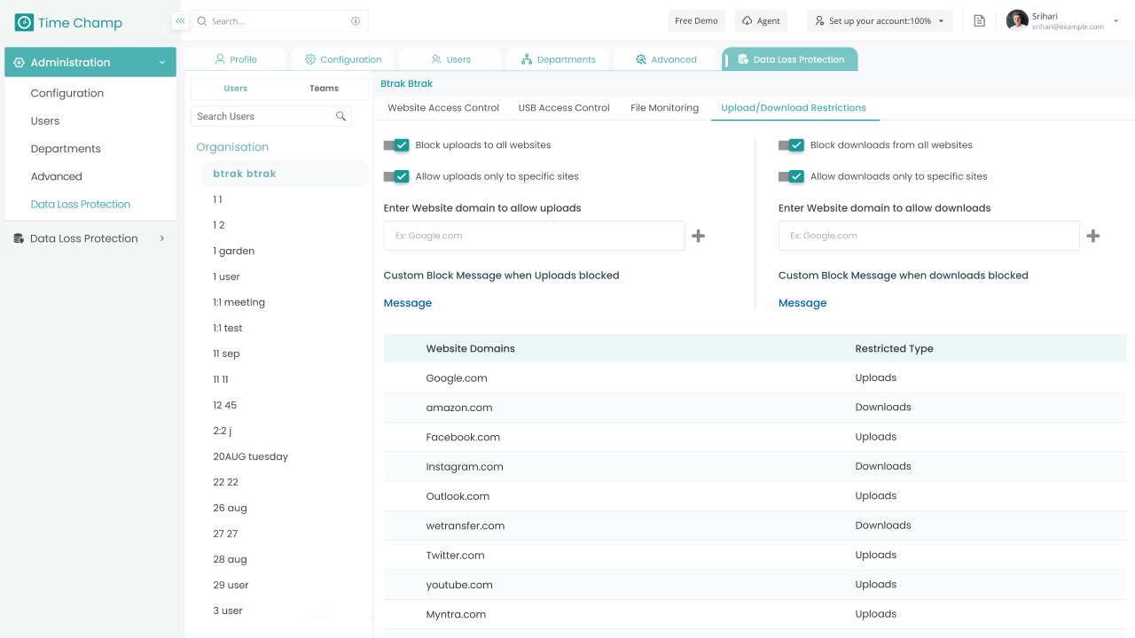Add download domain with plus icon
Viewport: 1135px width, 638px height.
[x=1093, y=236]
